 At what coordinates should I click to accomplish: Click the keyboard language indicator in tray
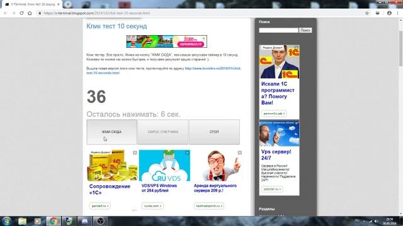(357, 220)
